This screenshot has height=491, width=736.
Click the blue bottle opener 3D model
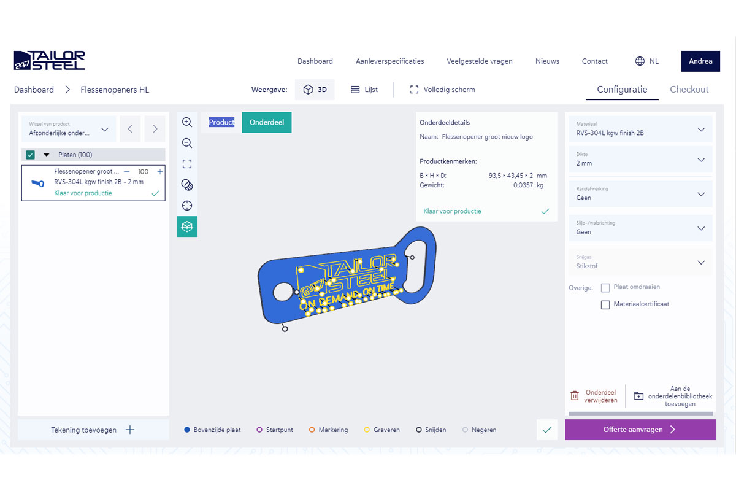pos(347,276)
